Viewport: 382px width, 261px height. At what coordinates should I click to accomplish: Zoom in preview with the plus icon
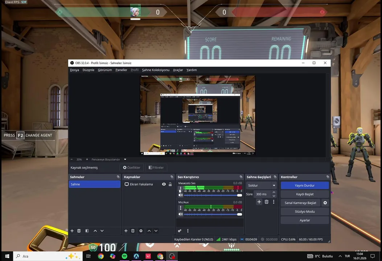(x=87, y=159)
